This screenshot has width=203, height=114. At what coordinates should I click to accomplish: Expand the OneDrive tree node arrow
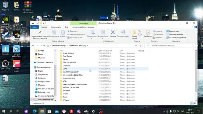click(x=32, y=62)
